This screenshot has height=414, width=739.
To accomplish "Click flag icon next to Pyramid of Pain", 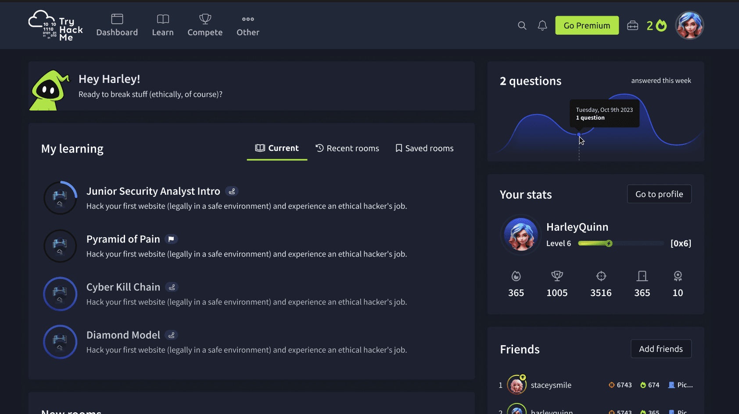I will (171, 239).
